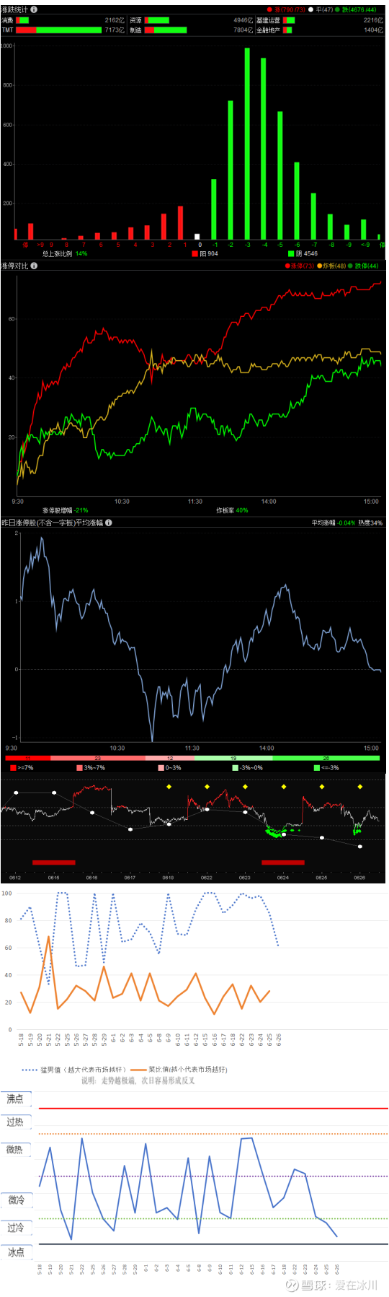Click the info icon beside 涨停对比
The height and width of the screenshot is (1297, 389).
point(34,266)
